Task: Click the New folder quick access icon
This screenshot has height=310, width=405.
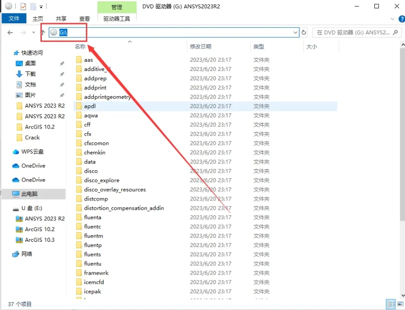Action: pos(33,6)
